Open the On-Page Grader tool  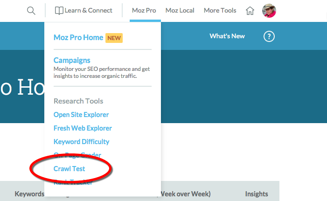77,155
